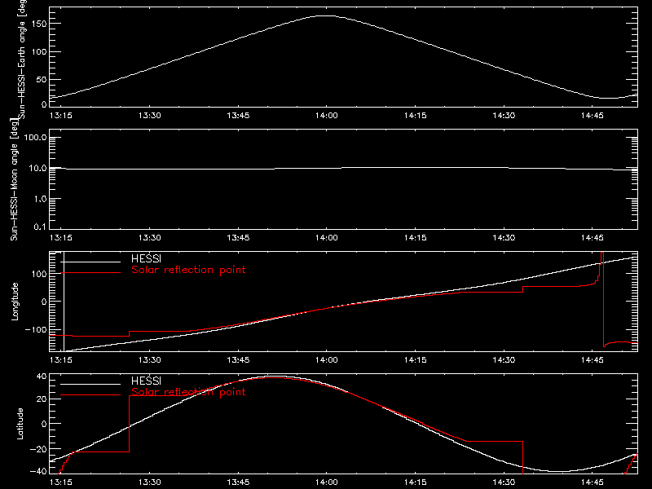Click the 'Latitude' y-axis label
The height and width of the screenshot is (489, 652).
tap(20, 424)
